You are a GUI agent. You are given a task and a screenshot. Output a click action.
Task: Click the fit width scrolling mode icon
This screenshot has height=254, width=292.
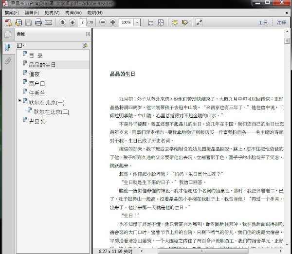click(151, 22)
